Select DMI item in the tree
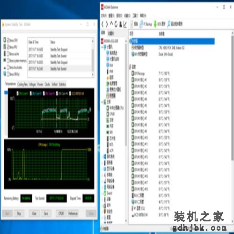This screenshot has height=234, width=234. click(110, 65)
